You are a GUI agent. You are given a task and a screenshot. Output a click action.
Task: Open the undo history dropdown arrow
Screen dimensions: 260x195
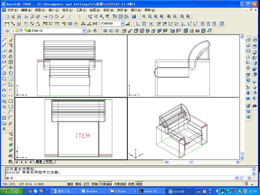click(x=75, y=17)
